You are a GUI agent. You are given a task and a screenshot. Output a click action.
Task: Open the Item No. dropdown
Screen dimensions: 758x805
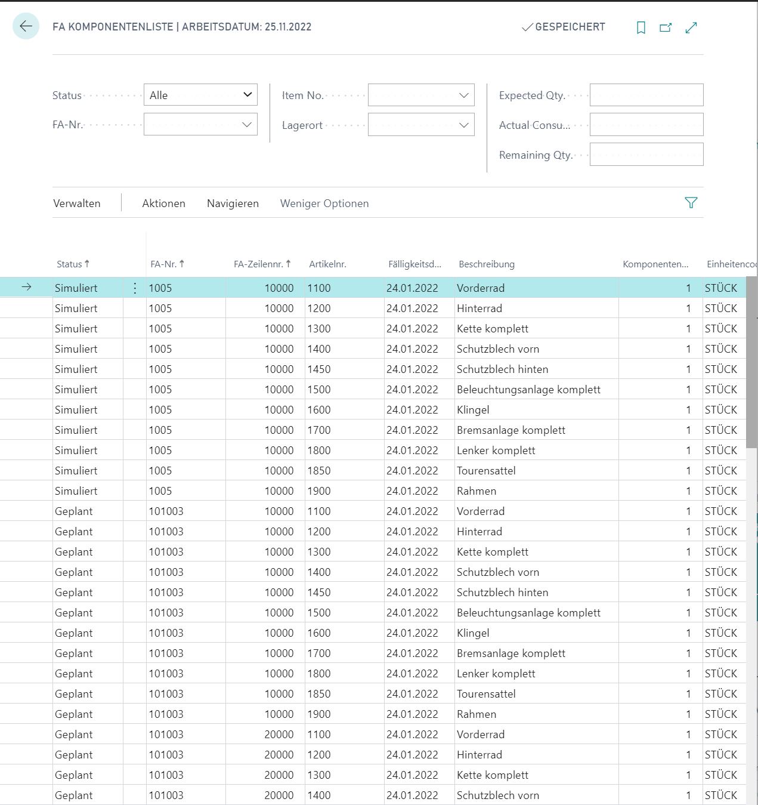tap(421, 95)
